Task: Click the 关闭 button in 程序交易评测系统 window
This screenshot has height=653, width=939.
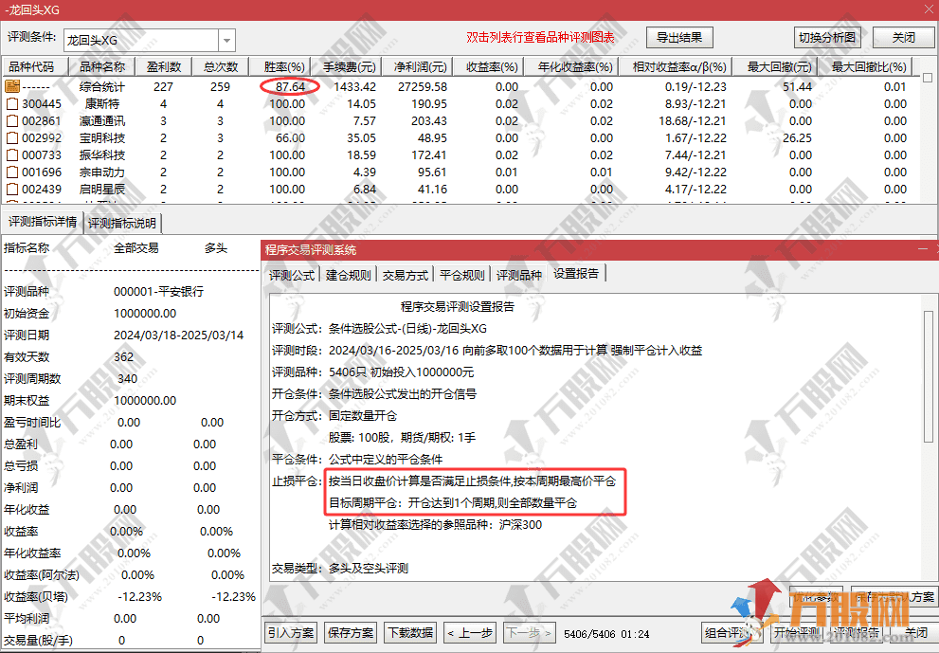Action: 915,633
